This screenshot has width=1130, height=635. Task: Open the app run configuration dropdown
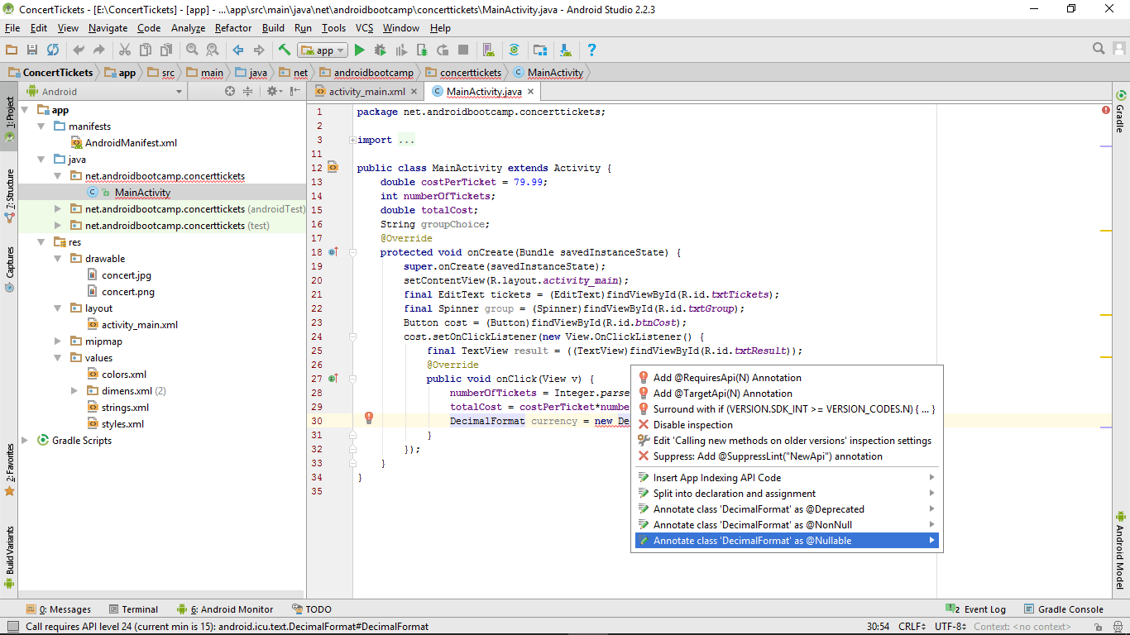(323, 50)
